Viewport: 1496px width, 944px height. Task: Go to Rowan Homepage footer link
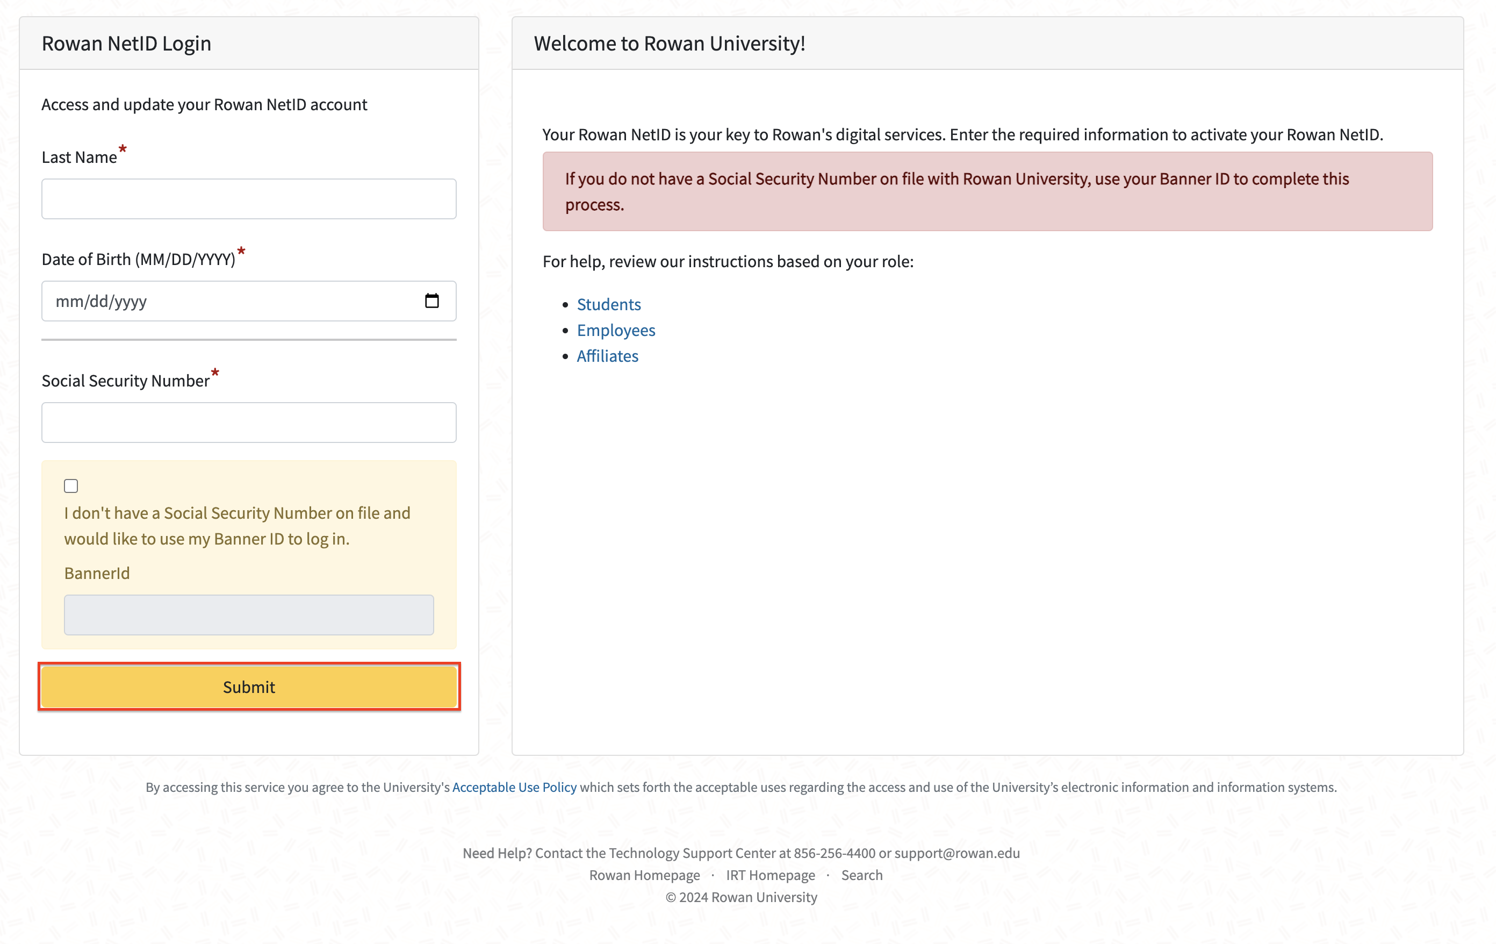[644, 875]
